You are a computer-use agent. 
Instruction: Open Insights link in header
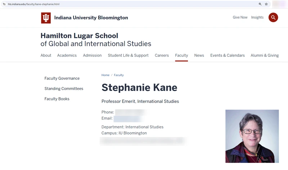click(x=257, y=17)
